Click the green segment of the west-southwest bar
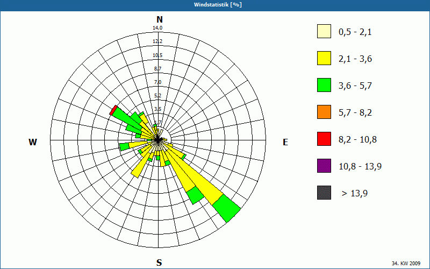430x269 pixels. pos(124,147)
